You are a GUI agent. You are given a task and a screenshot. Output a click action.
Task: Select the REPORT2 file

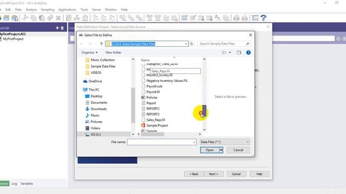[152, 109]
